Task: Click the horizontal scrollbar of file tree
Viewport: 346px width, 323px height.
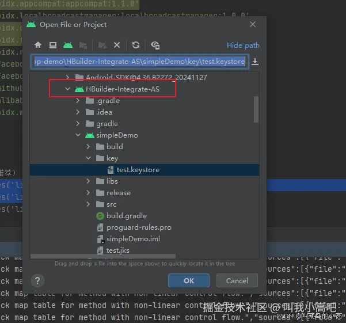Action: coord(103,256)
